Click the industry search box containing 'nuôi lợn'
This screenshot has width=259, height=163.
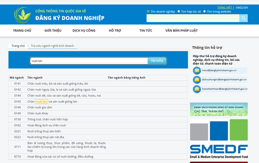[x=89, y=61]
